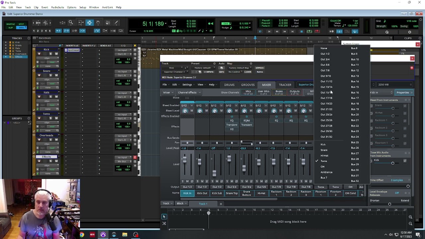Enable Spot edit mode
The width and height of the screenshot is (425, 239).
[x=22, y=24]
